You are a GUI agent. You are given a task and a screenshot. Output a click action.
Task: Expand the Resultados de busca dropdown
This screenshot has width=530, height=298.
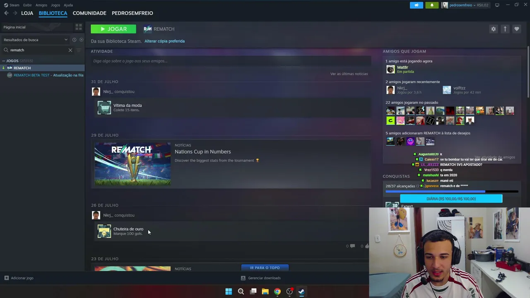36,40
